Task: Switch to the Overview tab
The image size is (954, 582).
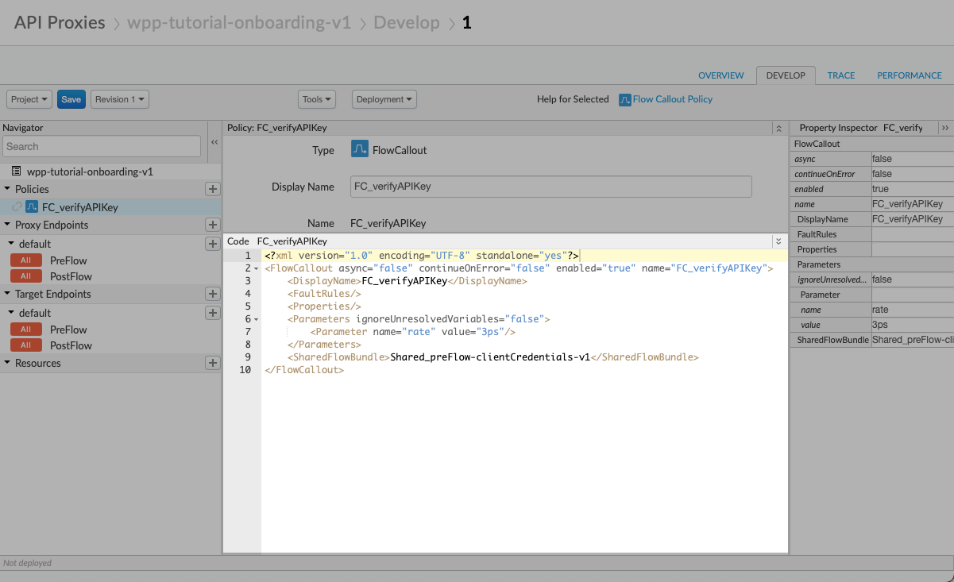Action: coord(721,75)
